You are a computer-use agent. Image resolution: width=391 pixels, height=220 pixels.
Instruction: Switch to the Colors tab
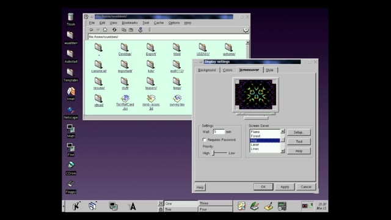(227, 70)
